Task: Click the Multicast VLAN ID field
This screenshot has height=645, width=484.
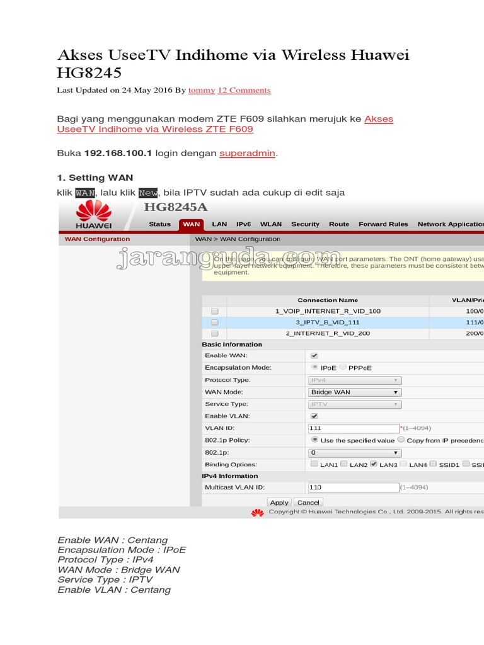Action: point(354,488)
